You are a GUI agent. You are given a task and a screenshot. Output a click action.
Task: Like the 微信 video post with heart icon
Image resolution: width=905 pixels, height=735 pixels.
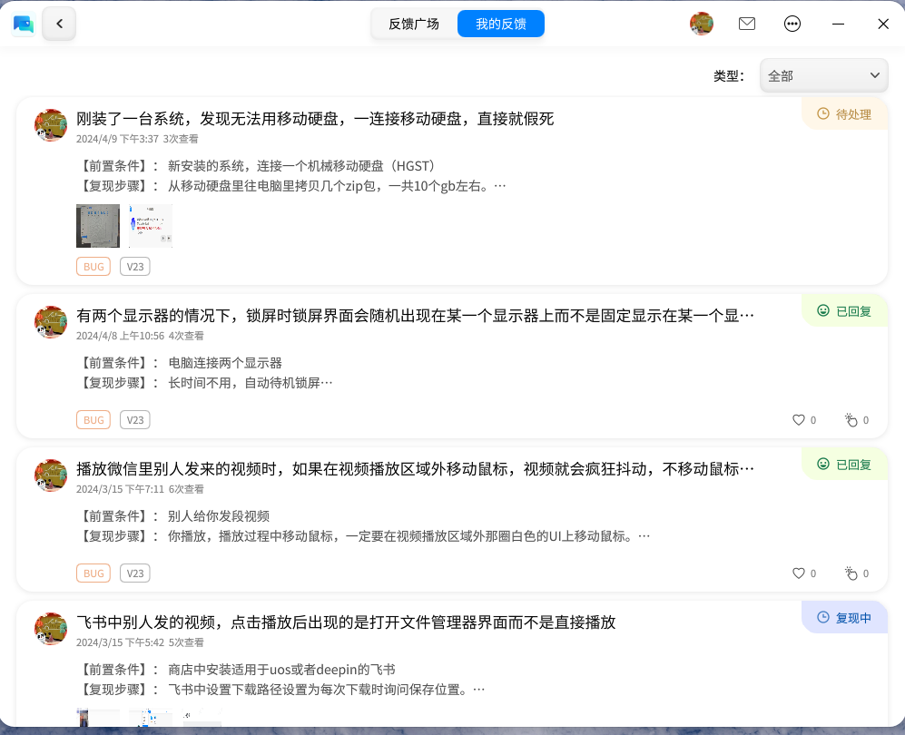tap(798, 573)
